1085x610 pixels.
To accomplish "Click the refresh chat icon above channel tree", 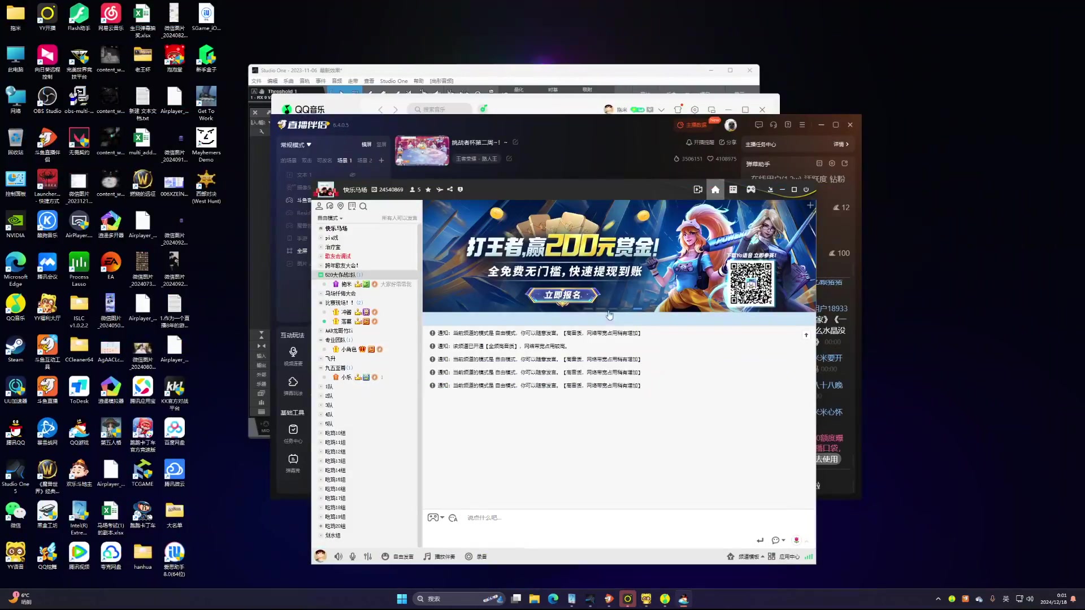I will pyautogui.click(x=330, y=206).
